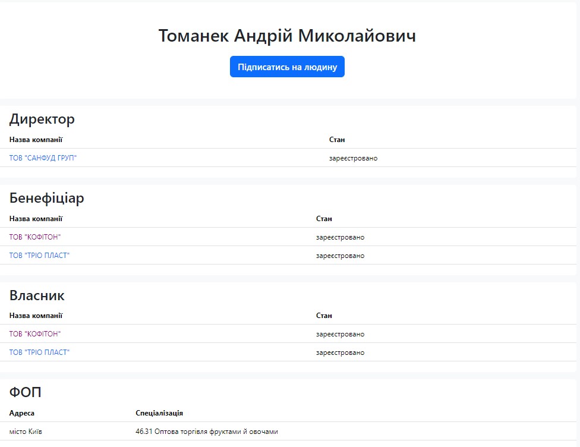Viewport: 580px width, 447px height.
Task: Click the "Власник" section heading
Action: pos(37,295)
